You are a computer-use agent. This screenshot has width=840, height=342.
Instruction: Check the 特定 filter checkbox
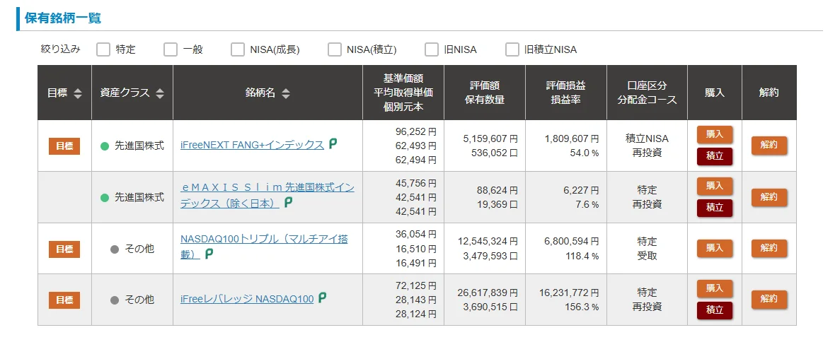(103, 49)
